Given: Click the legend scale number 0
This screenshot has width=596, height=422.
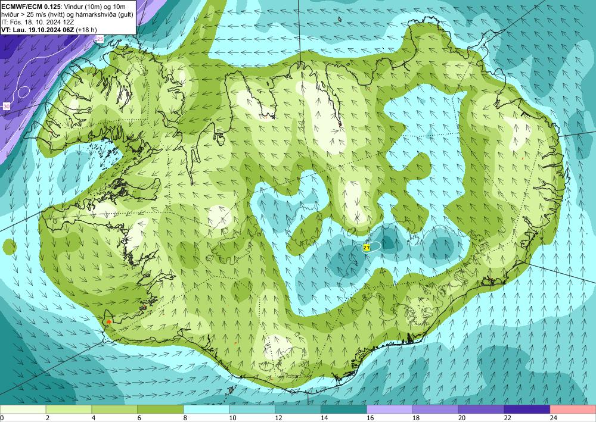Looking at the screenshot, I should tap(2, 418).
